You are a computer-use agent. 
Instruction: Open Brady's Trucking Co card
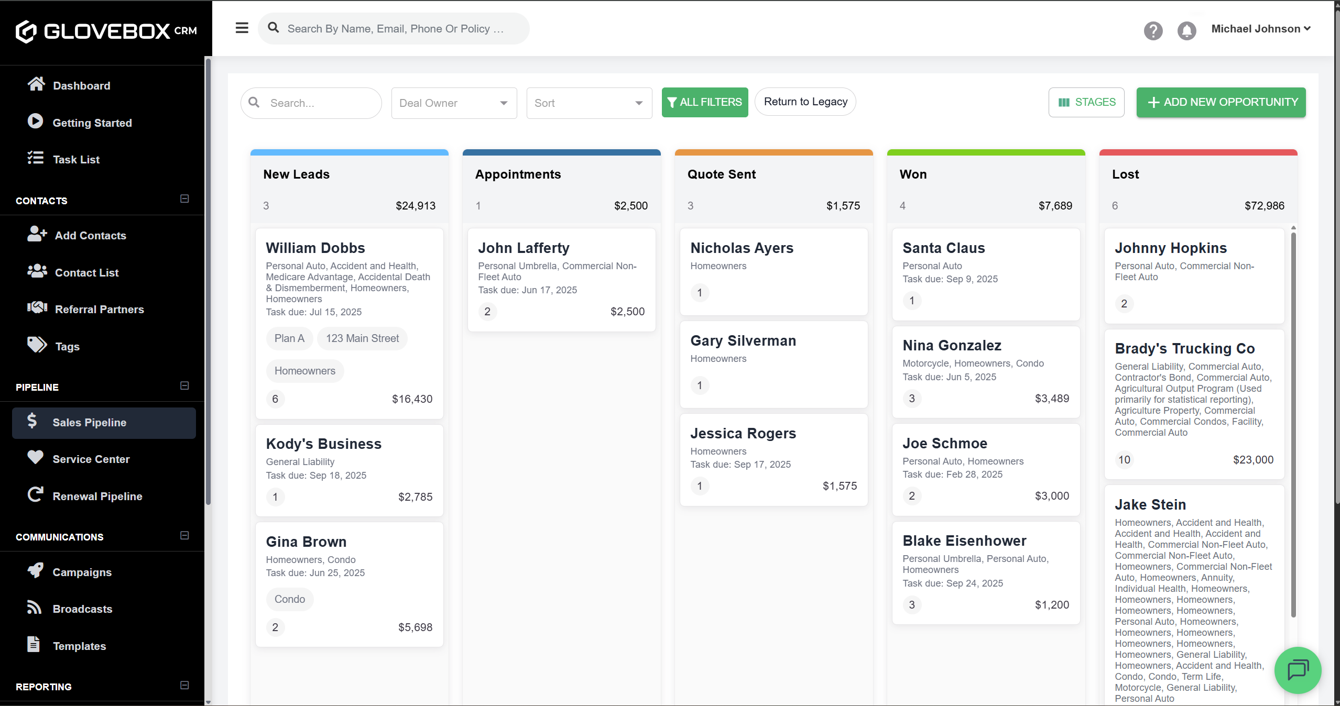pyautogui.click(x=1194, y=404)
